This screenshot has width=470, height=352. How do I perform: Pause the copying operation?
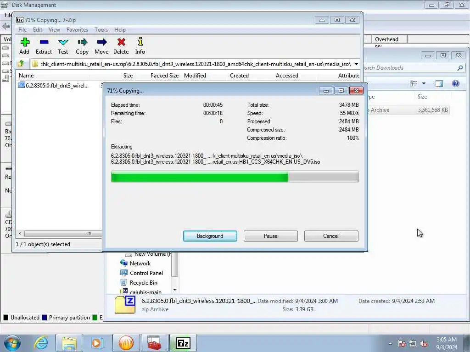pyautogui.click(x=271, y=236)
